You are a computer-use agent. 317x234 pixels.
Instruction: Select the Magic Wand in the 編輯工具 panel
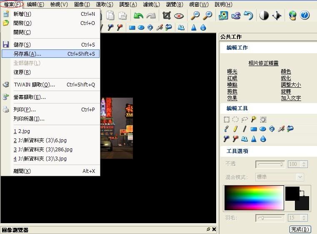pos(254,119)
